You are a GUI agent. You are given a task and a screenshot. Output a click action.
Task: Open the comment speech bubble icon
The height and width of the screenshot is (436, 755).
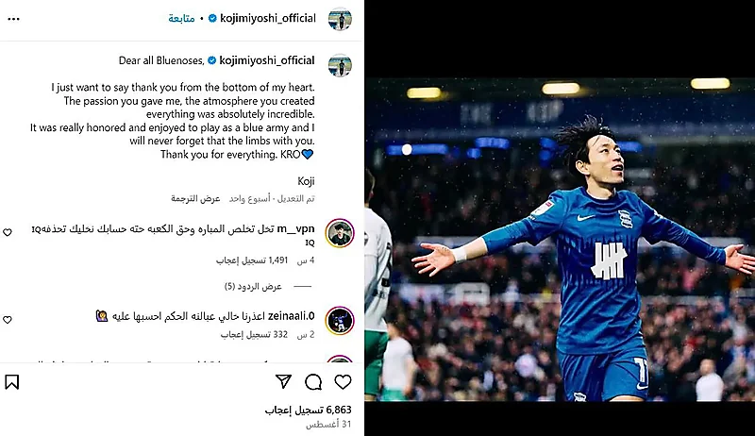pos(313,382)
